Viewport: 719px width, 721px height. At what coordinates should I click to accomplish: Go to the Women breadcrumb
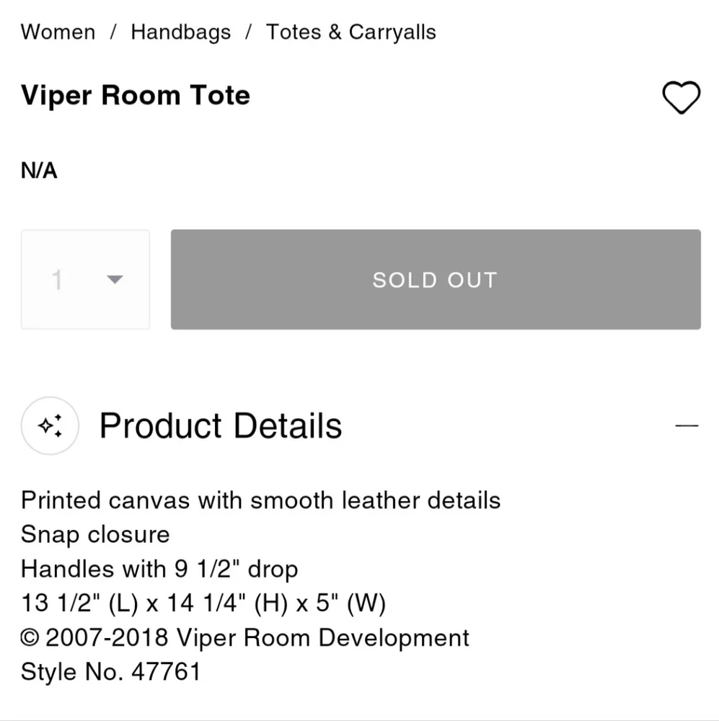58,32
